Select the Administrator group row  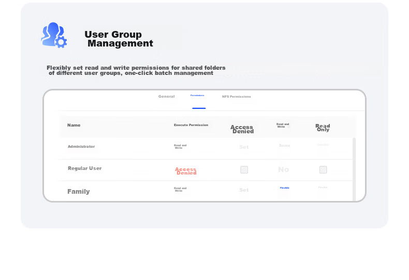click(x=205, y=148)
